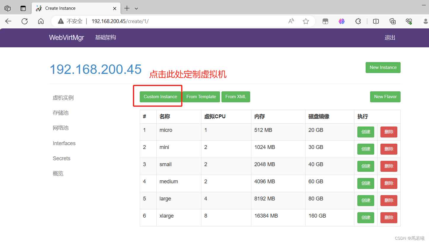Open 存储池 in the sidebar
This screenshot has width=429, height=243.
click(x=61, y=113)
